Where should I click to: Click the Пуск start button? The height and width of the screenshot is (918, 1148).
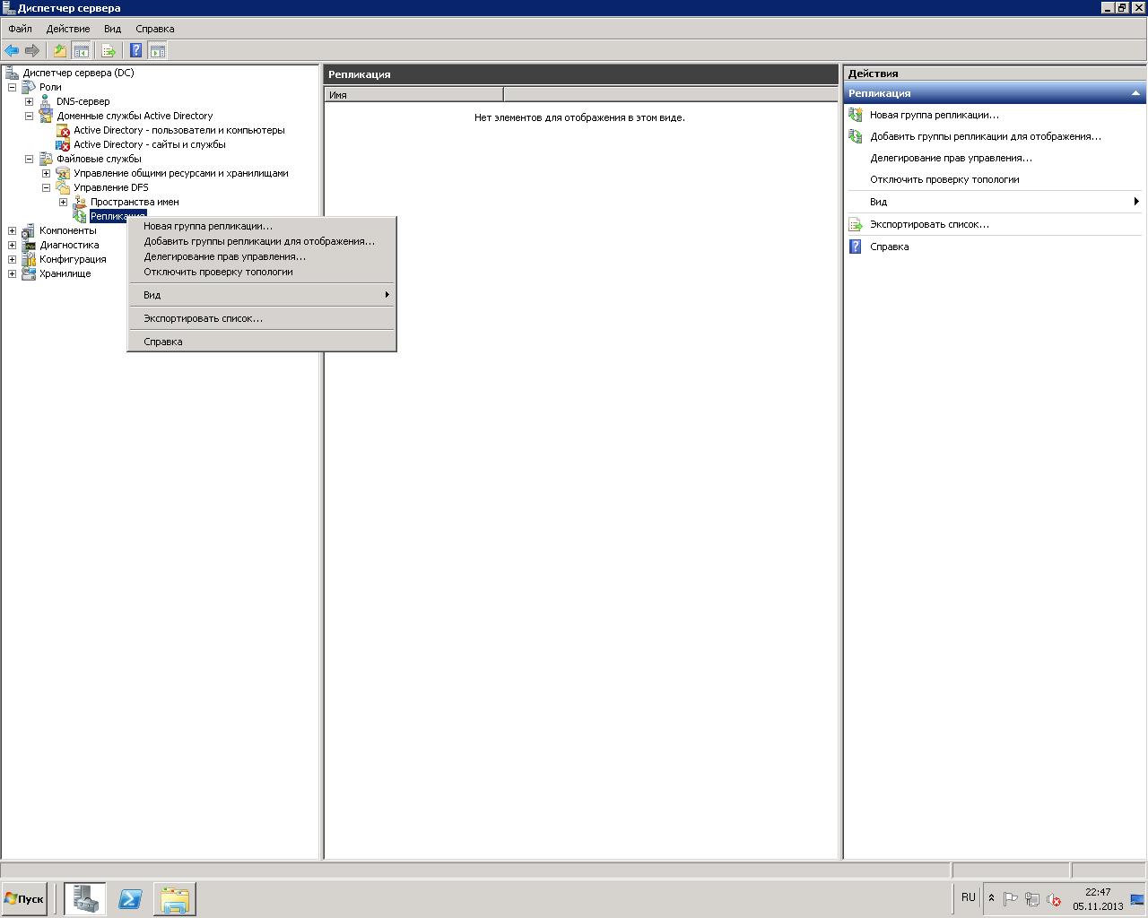24,899
